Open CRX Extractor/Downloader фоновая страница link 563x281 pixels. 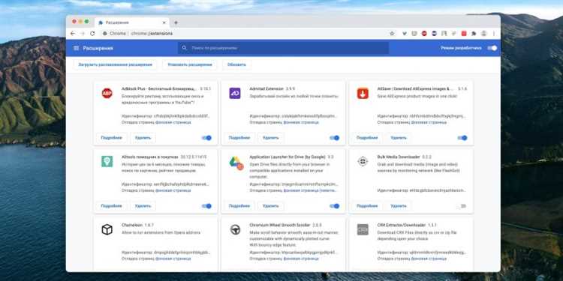[x=429, y=259]
